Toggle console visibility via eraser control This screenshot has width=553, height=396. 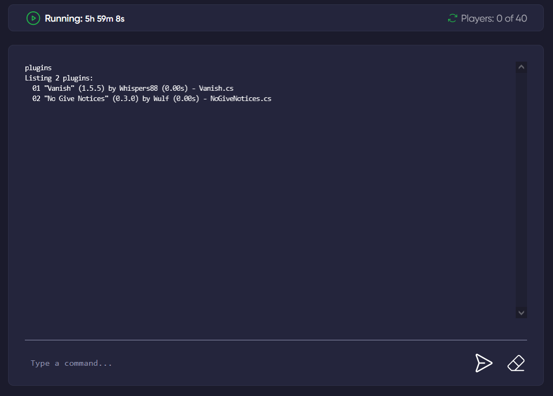click(x=516, y=363)
